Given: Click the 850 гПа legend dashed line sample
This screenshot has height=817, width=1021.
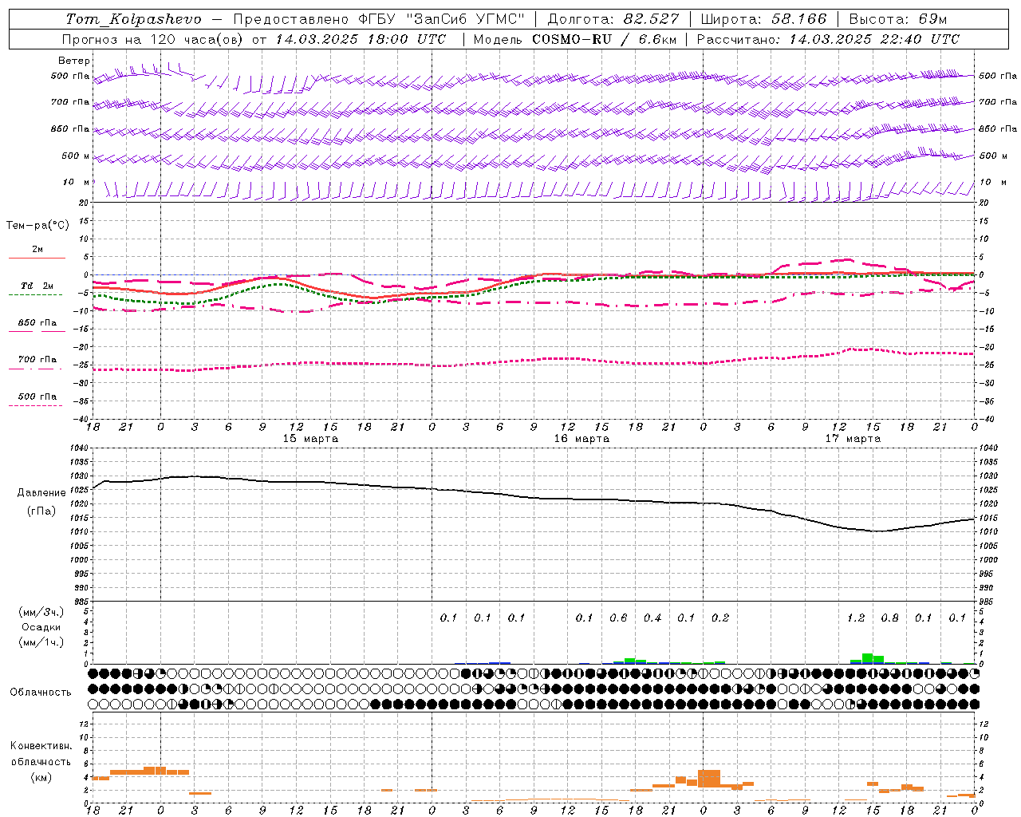Looking at the screenshot, I should 35,331.
